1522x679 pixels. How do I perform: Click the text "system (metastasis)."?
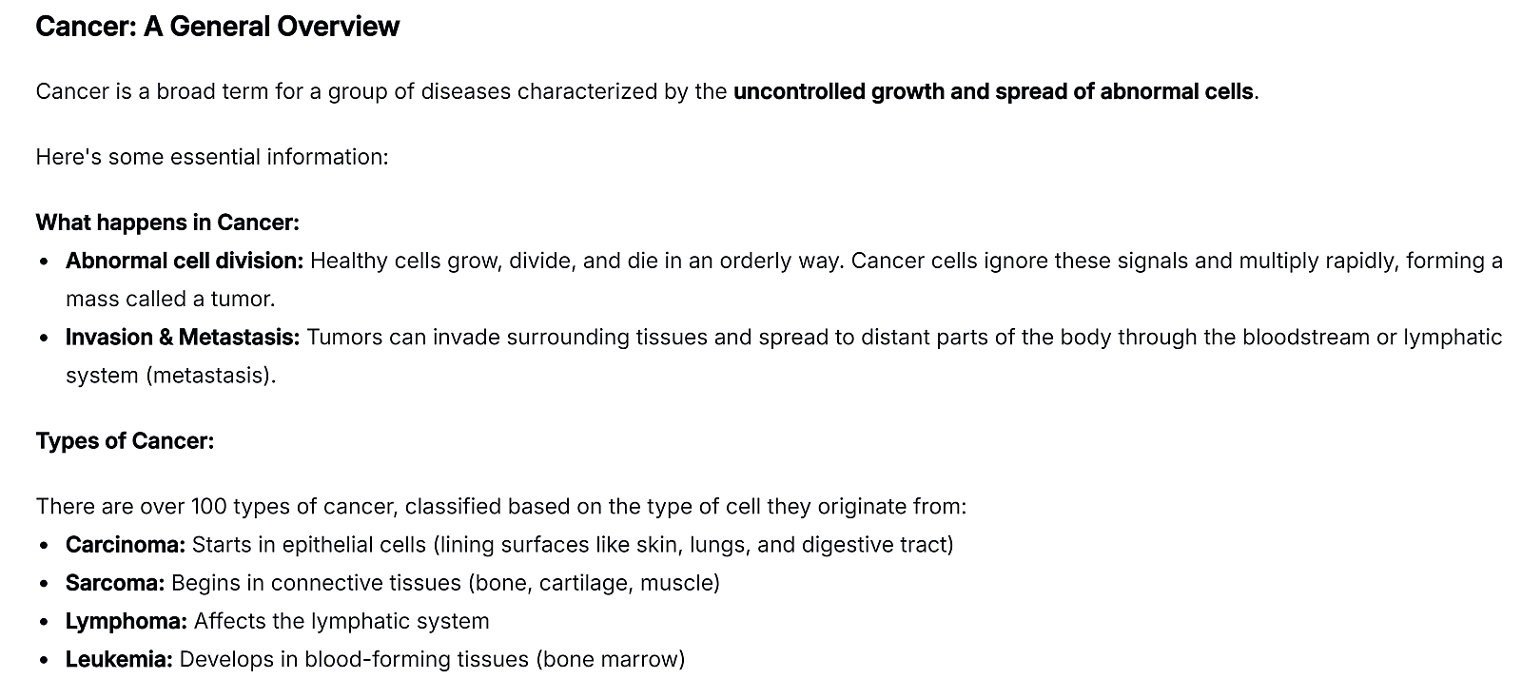(x=171, y=375)
